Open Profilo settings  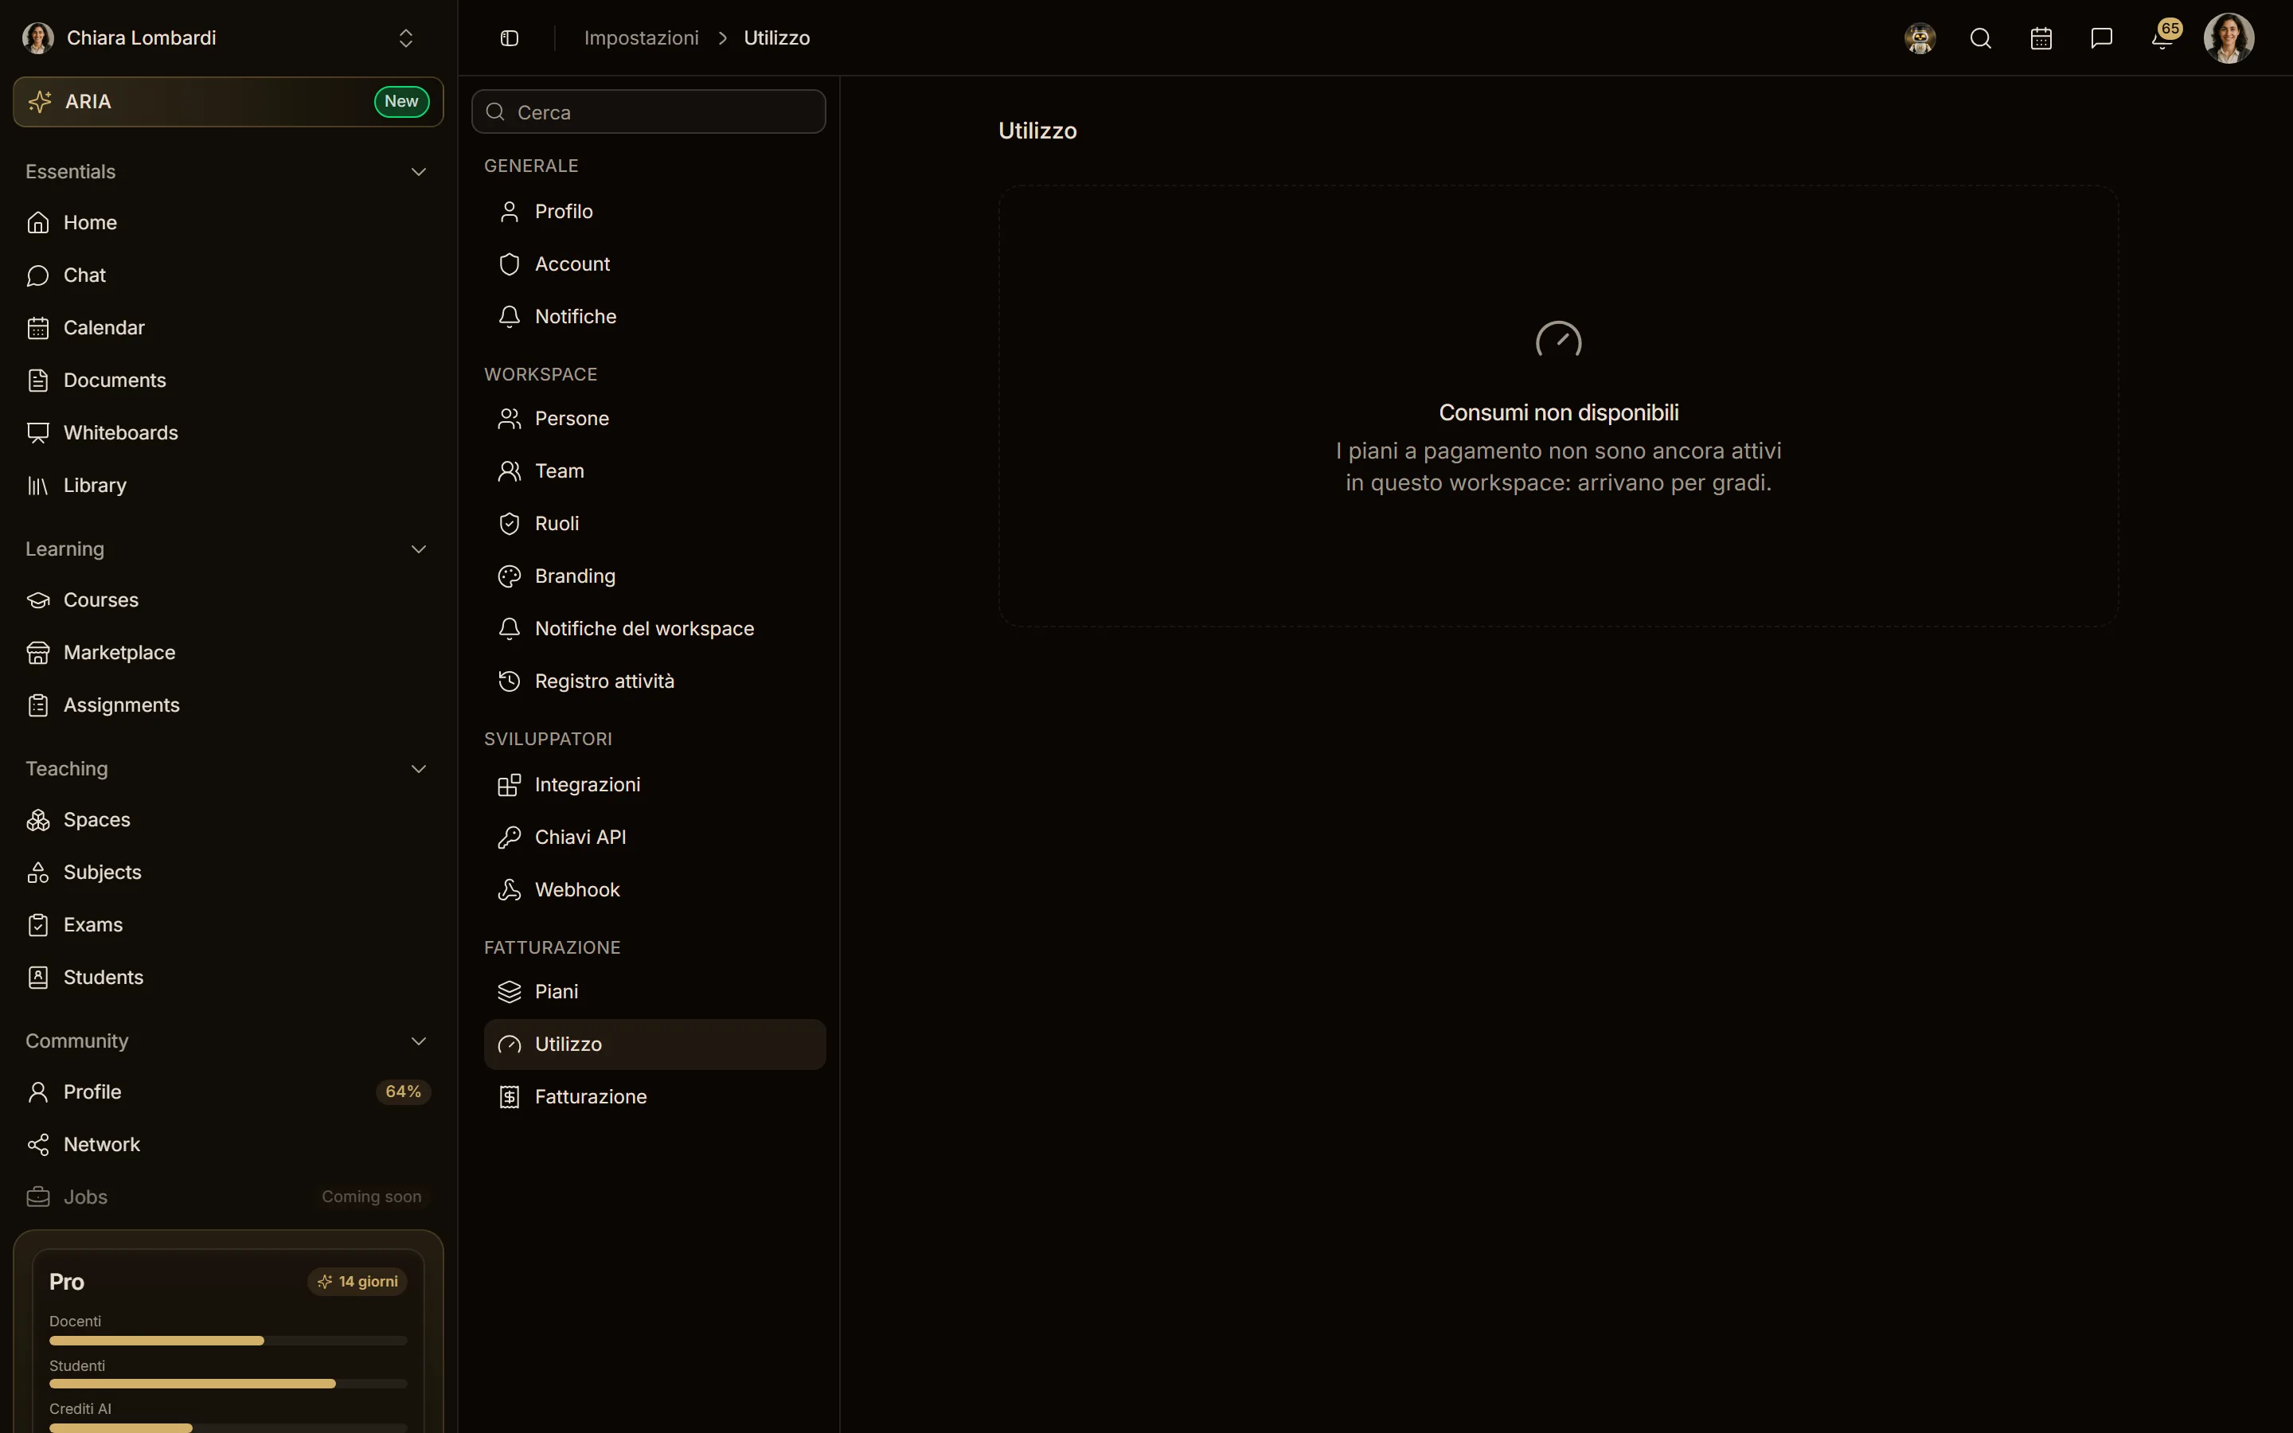[x=654, y=211]
